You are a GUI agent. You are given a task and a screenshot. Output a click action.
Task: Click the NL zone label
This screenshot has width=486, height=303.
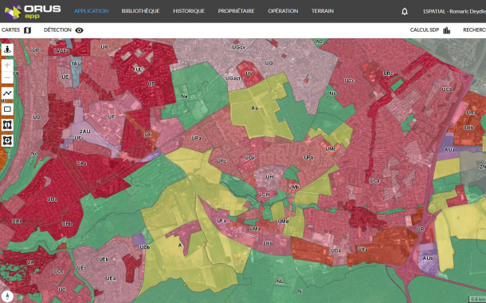[x=280, y=281]
